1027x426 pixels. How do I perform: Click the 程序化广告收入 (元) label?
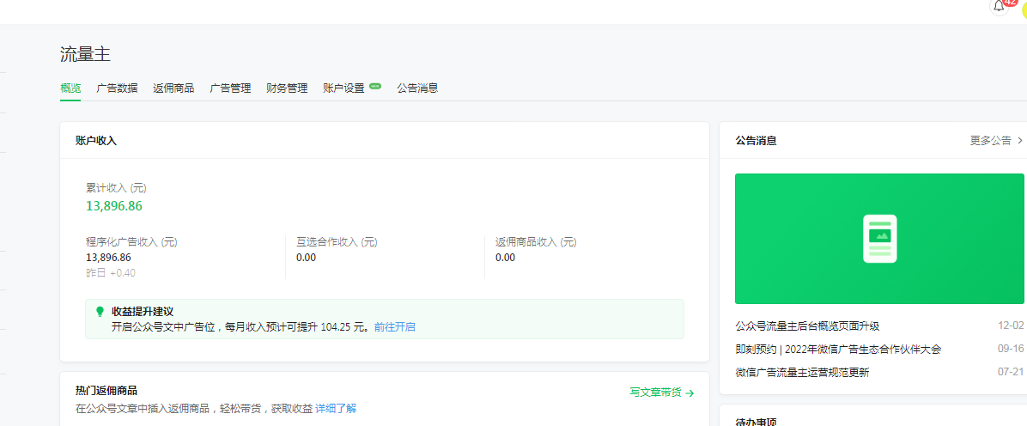tap(131, 242)
